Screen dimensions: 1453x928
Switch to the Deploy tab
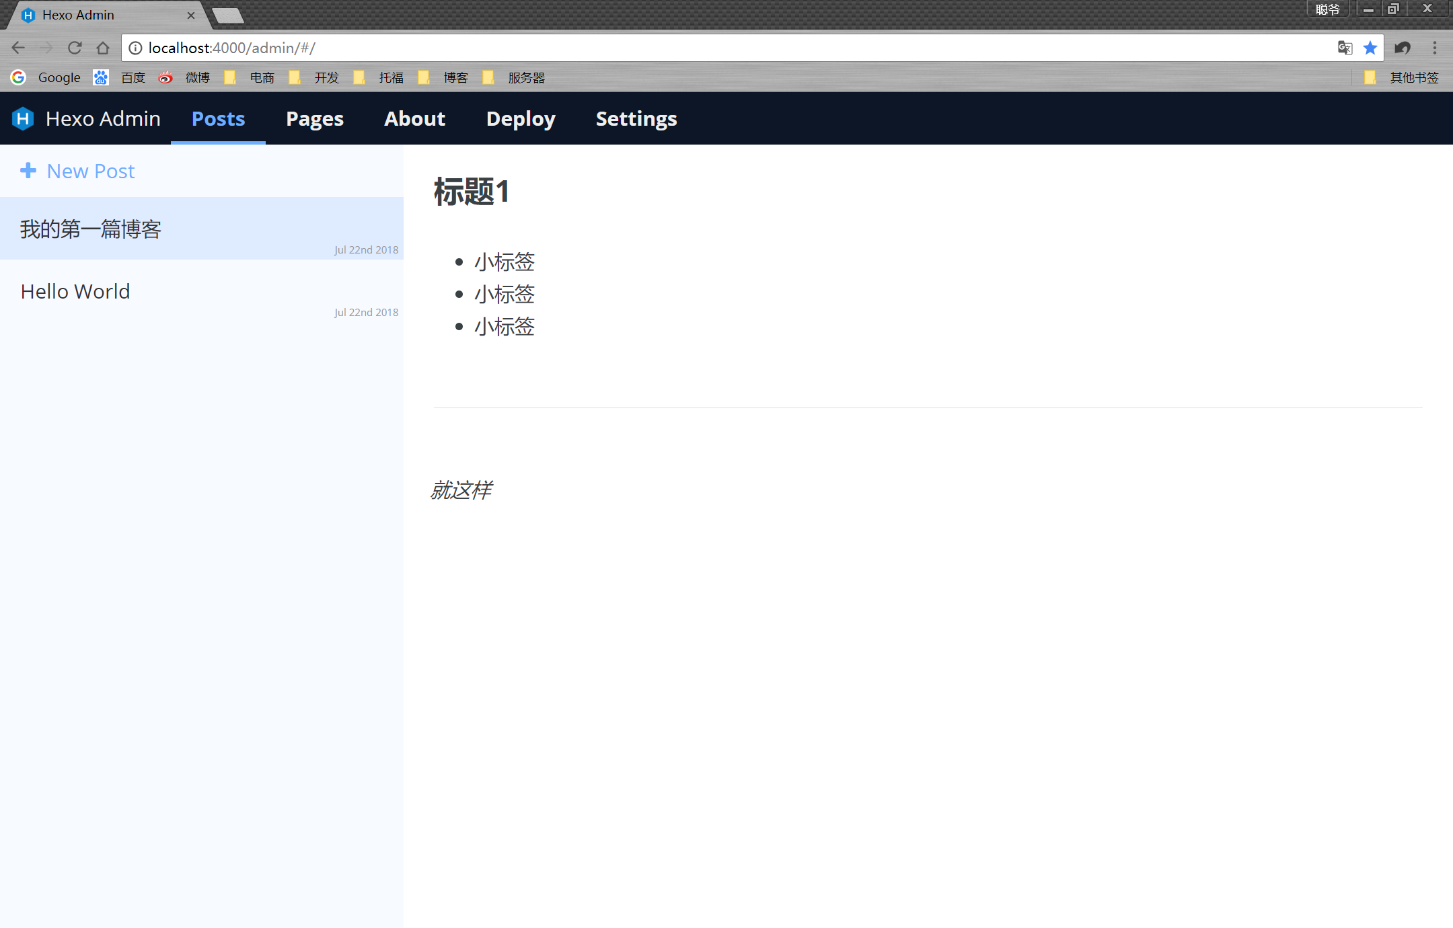coord(520,119)
